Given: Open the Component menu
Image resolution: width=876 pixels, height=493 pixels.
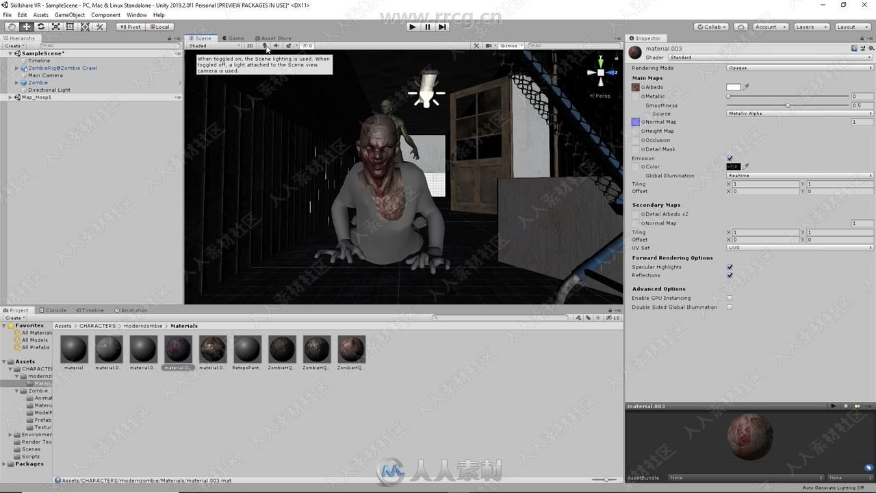Looking at the screenshot, I should tap(106, 14).
